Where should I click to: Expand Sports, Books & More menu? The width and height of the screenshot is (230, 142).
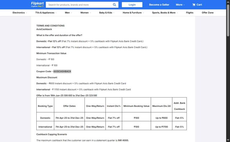point(165,13)
